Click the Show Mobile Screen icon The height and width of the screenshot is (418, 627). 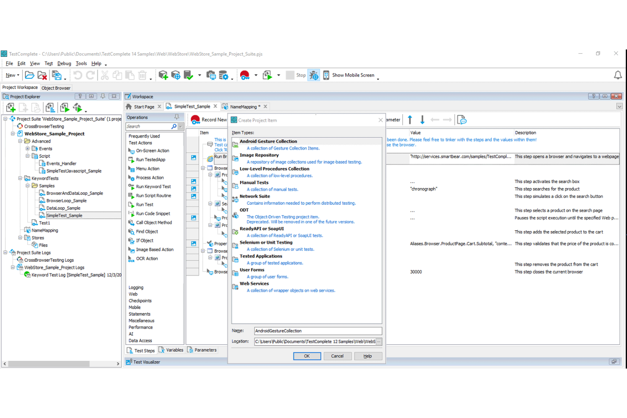(x=326, y=75)
